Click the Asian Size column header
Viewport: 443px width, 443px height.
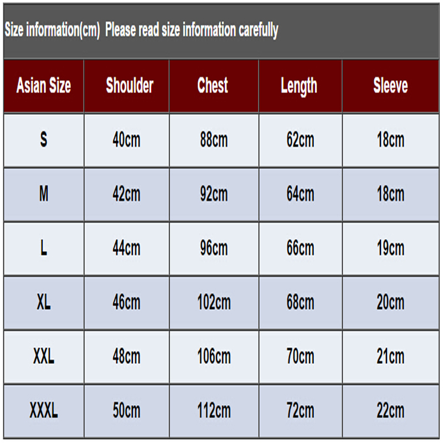[x=44, y=86]
